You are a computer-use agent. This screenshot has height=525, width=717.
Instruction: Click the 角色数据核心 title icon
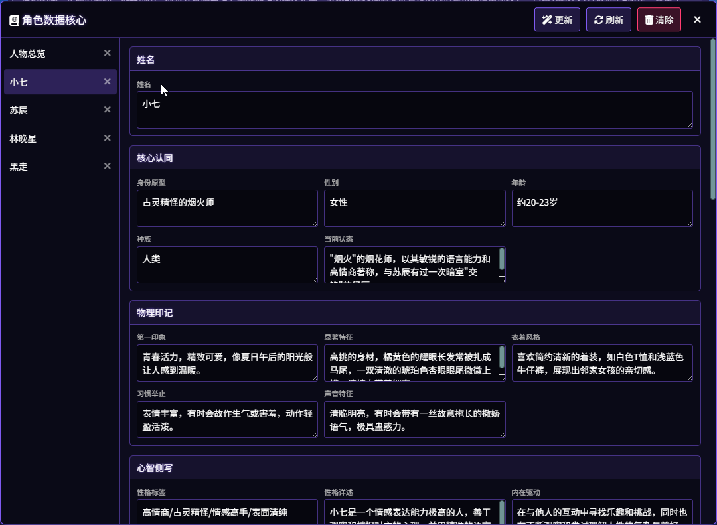14,20
